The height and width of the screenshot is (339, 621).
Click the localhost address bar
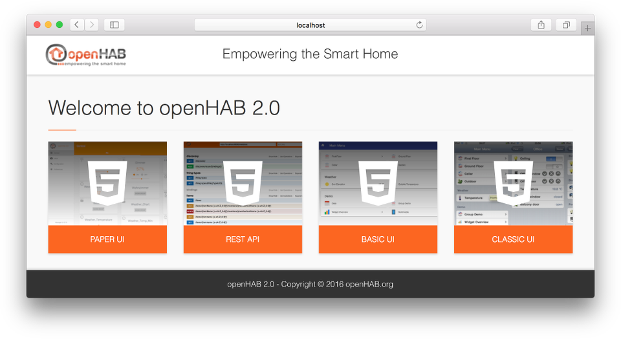(310, 25)
